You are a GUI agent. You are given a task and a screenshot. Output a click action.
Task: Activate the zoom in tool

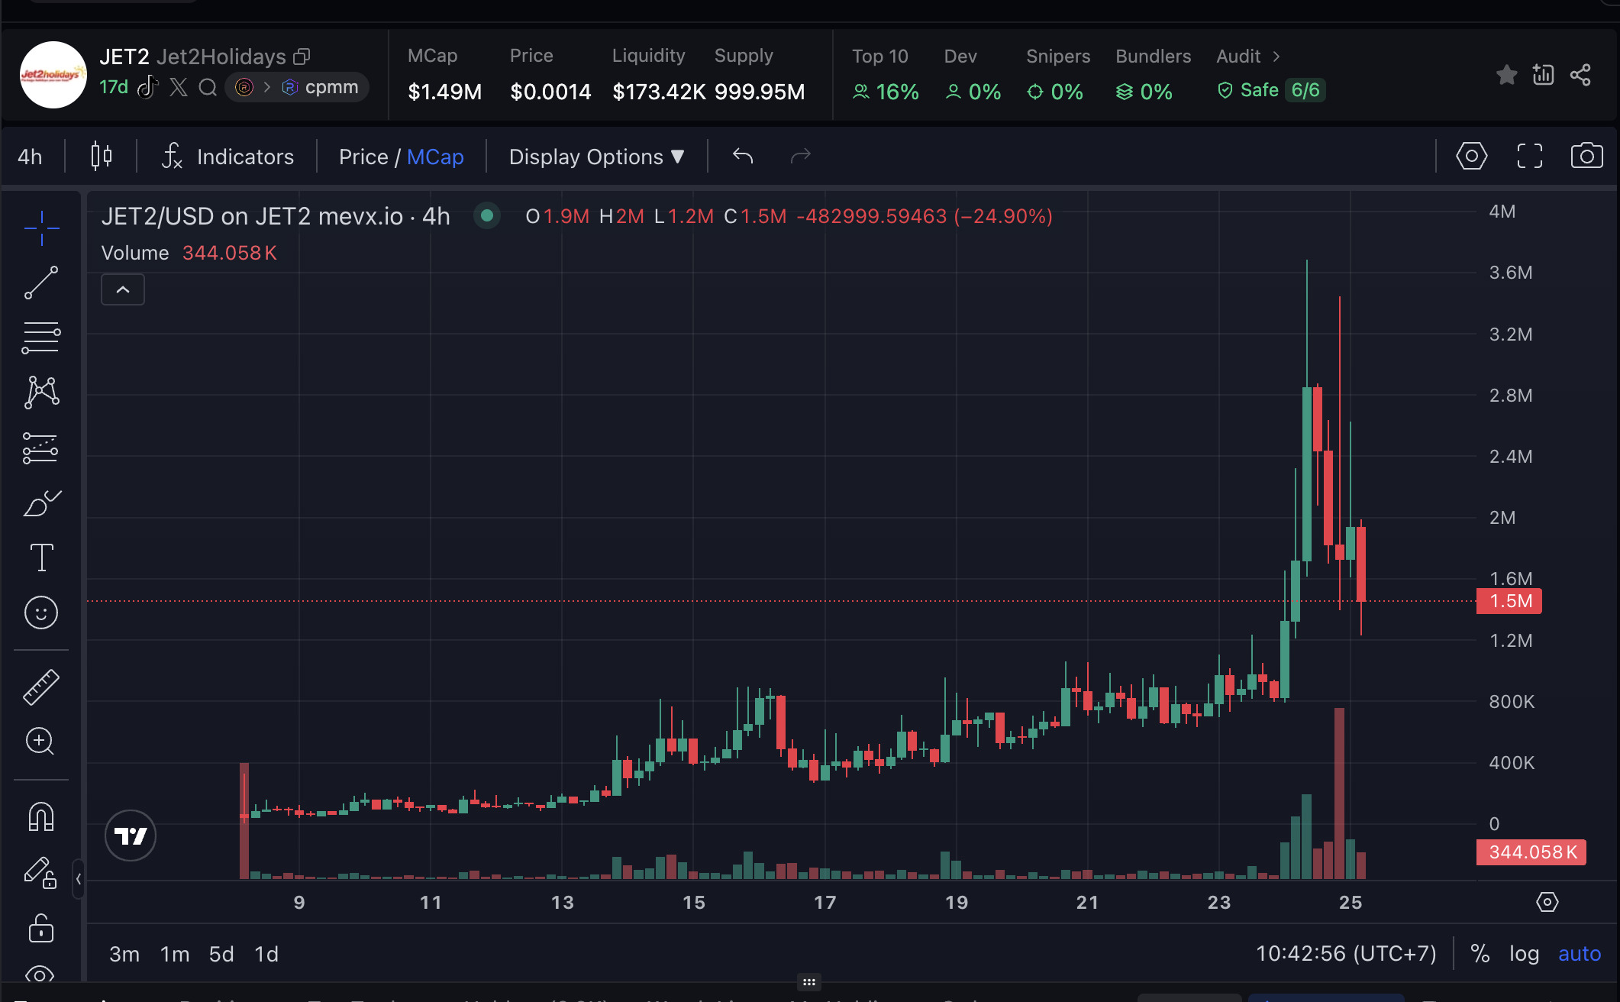41,741
